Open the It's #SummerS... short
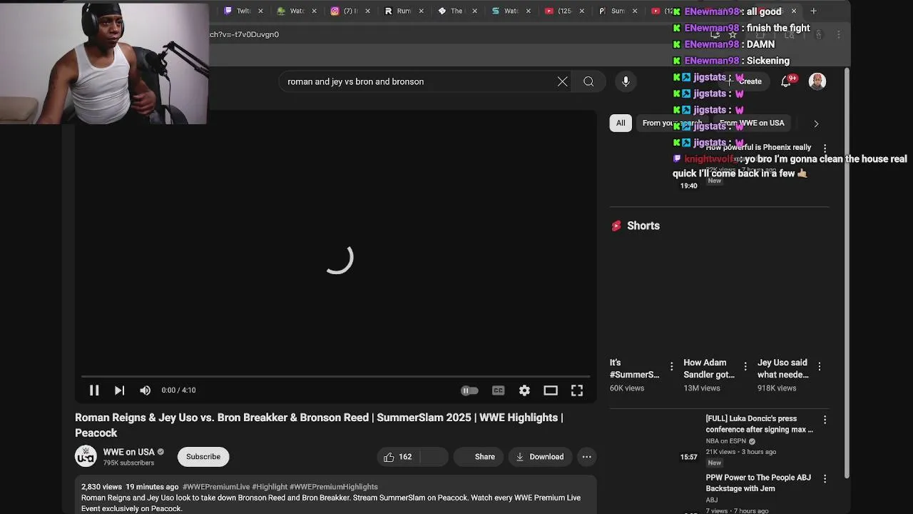 [634, 368]
